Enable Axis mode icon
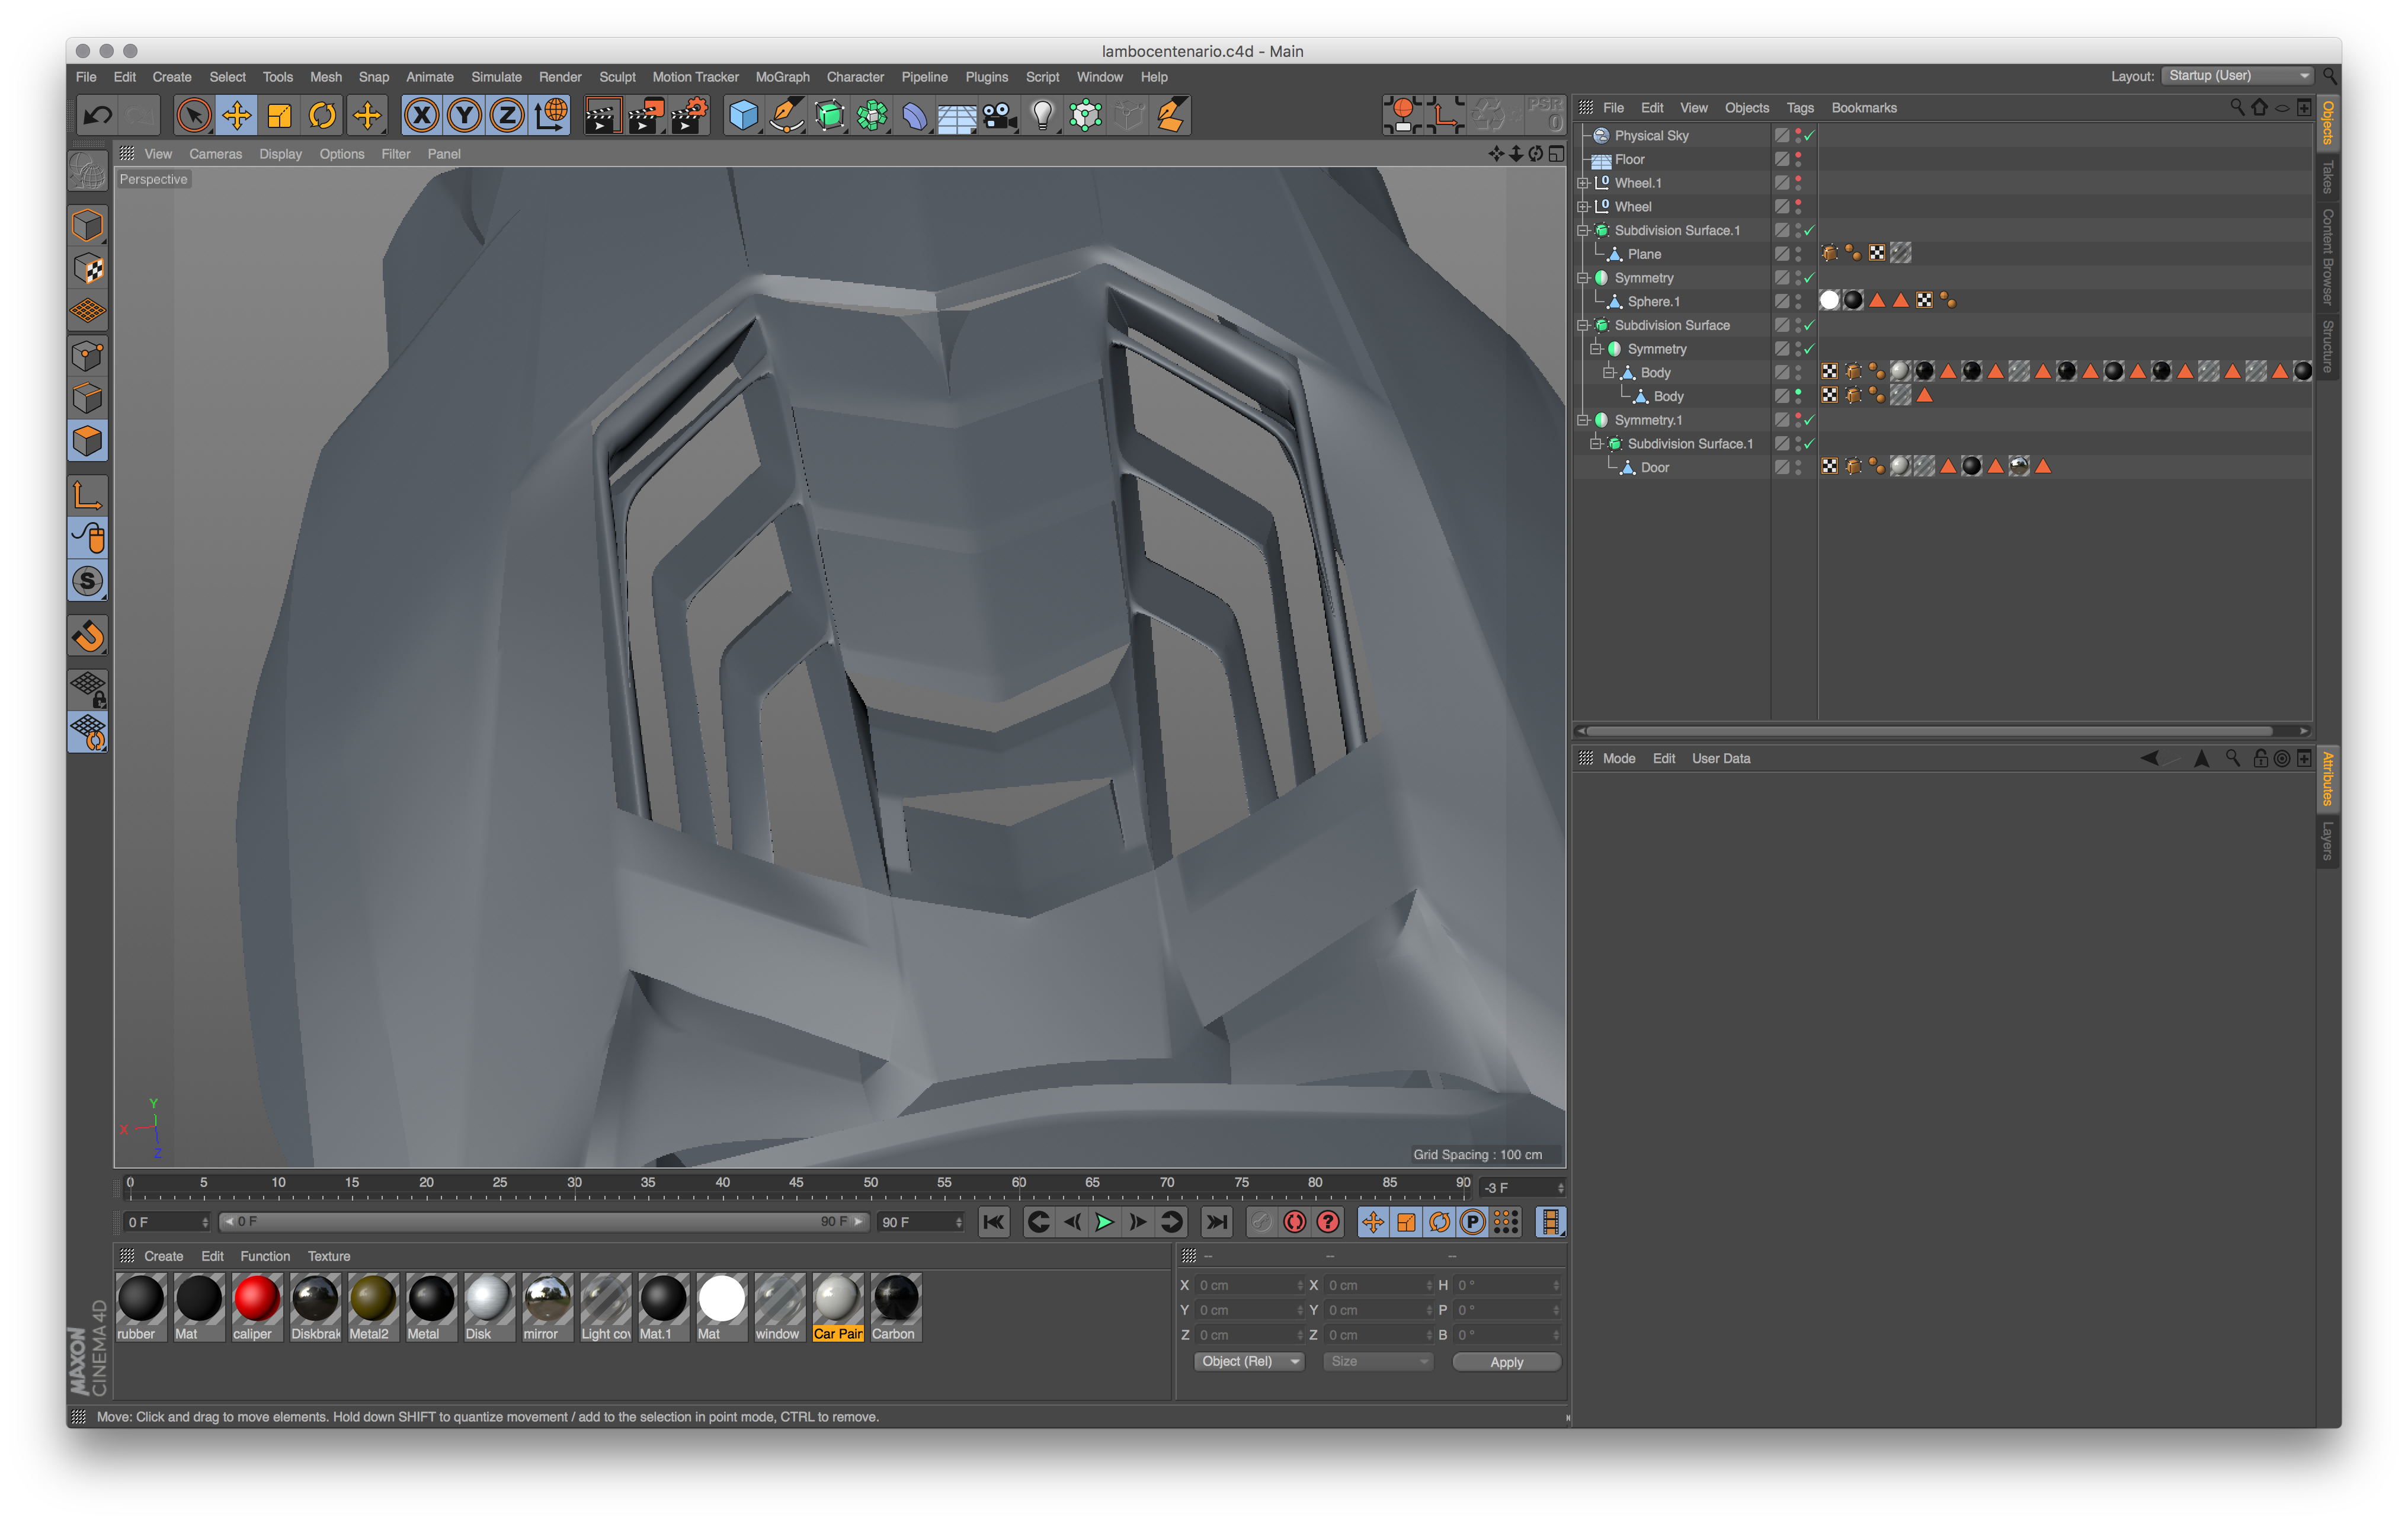Screen dimensions: 2408x1523 88,495
